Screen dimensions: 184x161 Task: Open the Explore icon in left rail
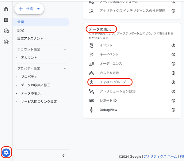tap(6, 31)
